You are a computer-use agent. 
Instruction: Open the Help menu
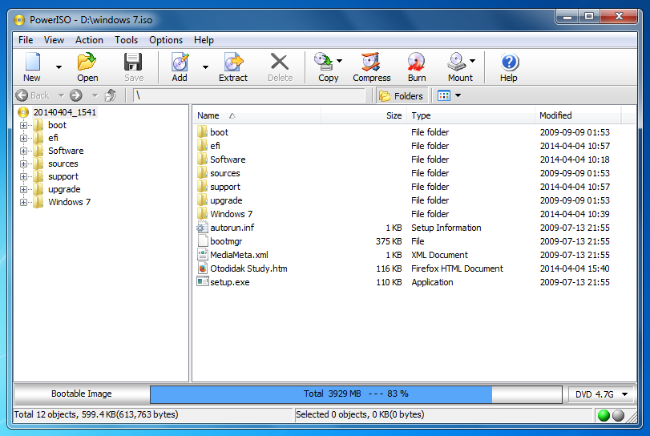[x=204, y=40]
